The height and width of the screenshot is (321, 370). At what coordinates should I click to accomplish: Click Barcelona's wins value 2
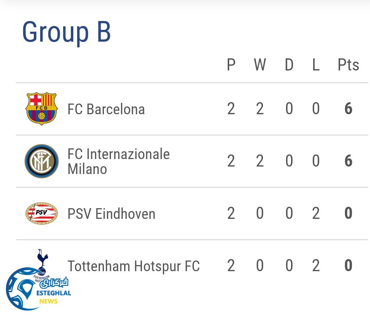tap(260, 109)
